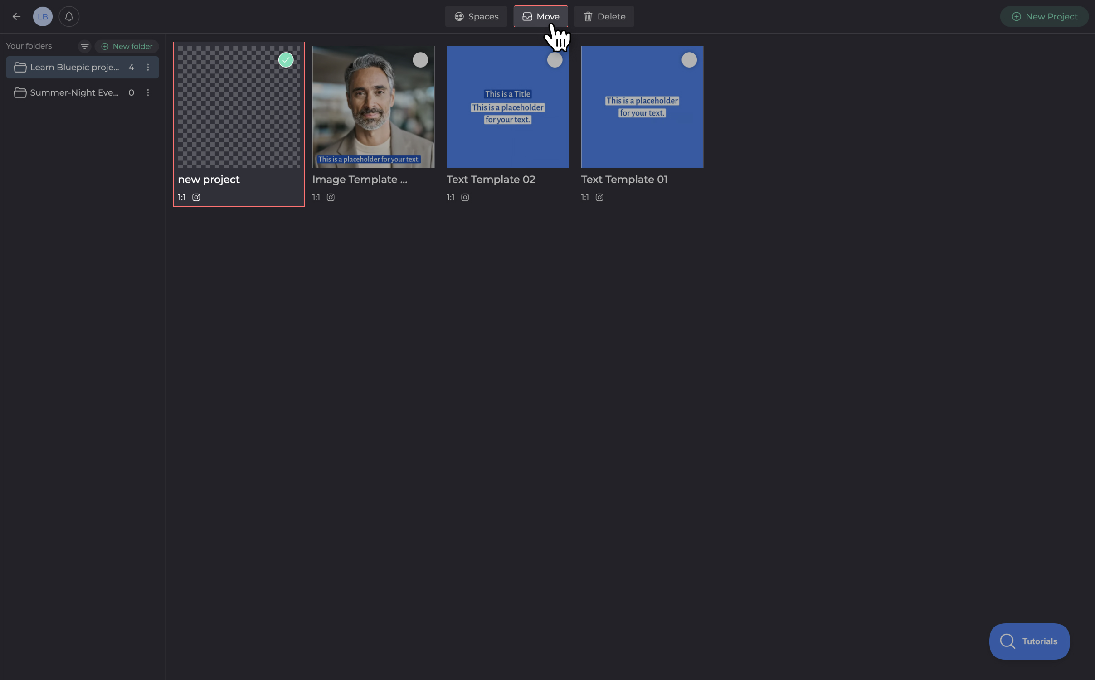Click the Instagram icon under Text Template 02
The image size is (1095, 680).
[x=465, y=198]
